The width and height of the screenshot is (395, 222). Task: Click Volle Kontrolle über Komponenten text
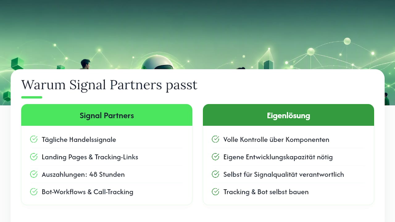coord(276,140)
